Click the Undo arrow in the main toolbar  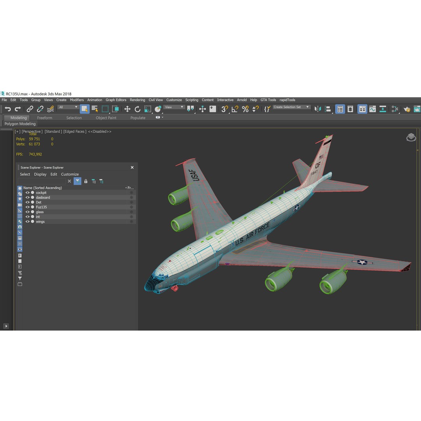tap(8, 109)
